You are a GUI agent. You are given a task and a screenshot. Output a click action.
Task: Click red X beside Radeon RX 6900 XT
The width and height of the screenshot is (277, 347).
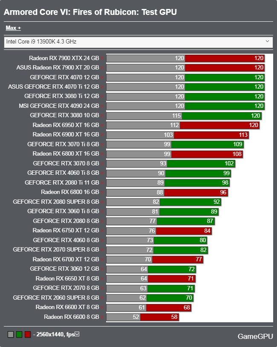(x=102, y=135)
